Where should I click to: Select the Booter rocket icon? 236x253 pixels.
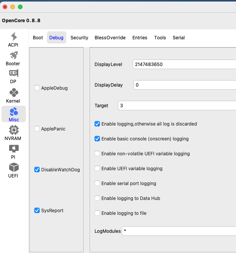(x=14, y=58)
